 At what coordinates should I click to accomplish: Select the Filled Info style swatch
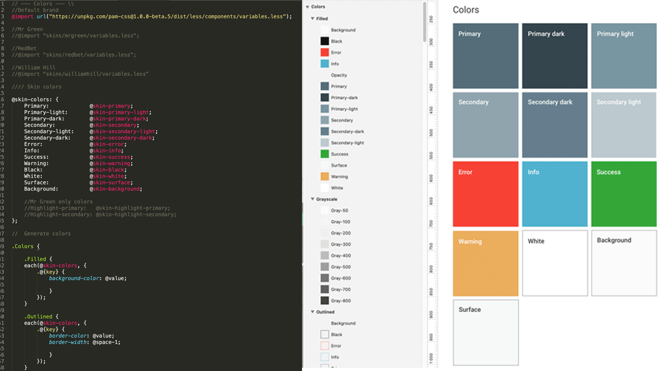325,63
